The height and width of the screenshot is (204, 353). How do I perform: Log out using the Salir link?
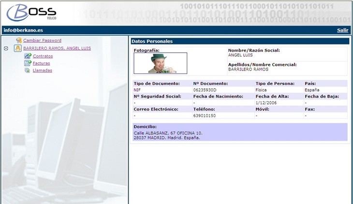tap(342, 30)
